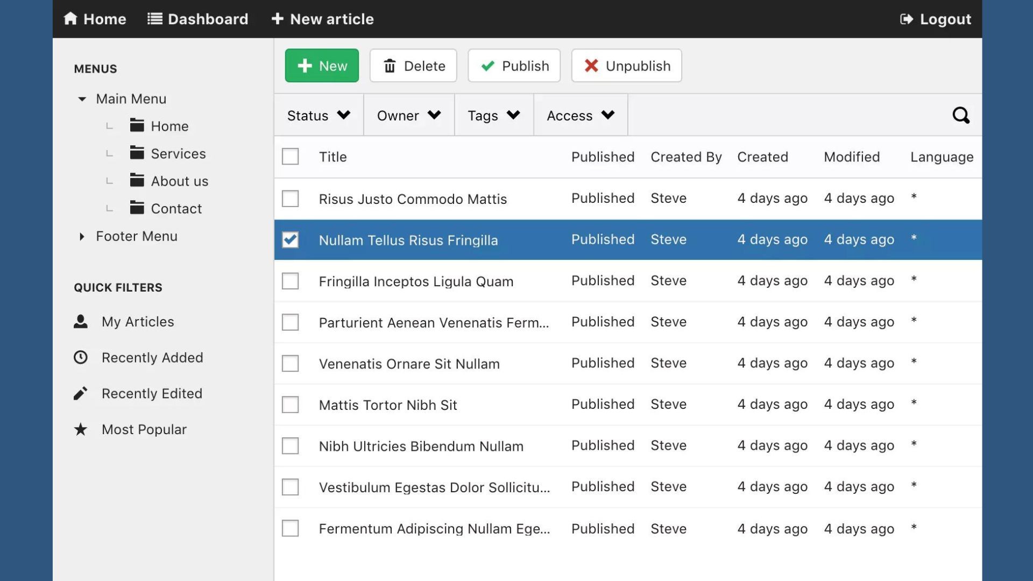Viewport: 1033px width, 581px height.
Task: Select About us under Main Menu
Action: click(x=179, y=181)
